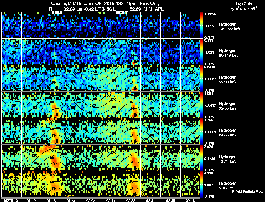This screenshot has width=265, height=202.
Task: Click the 0.6687 color scale value
Action: 210,79
